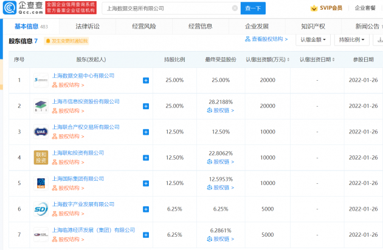
Task: Click the search field with 上海数据交易所有限公司
Action: [x=171, y=8]
